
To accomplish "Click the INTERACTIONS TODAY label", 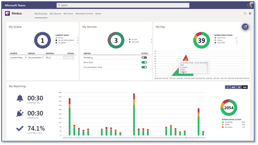I will [x=223, y=35].
